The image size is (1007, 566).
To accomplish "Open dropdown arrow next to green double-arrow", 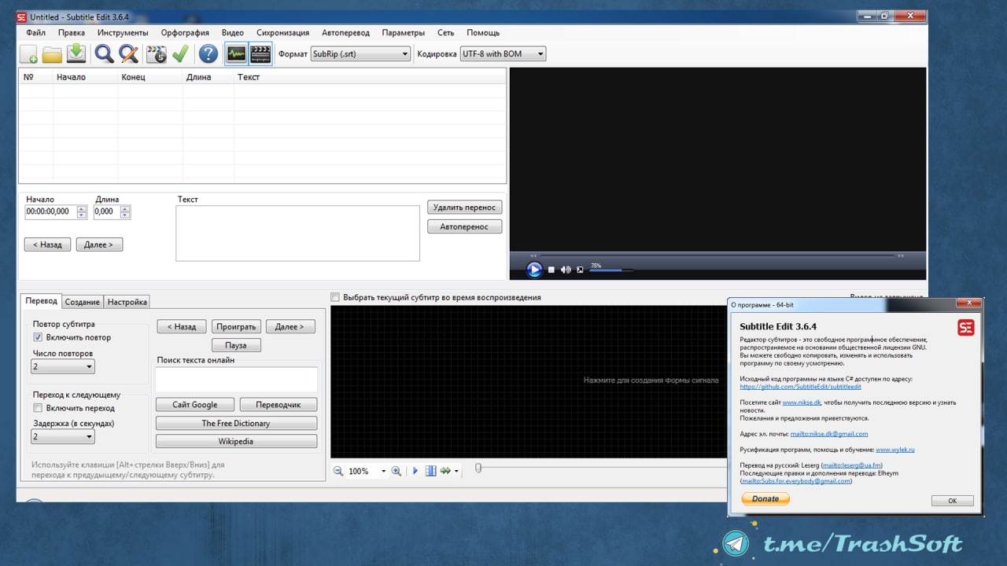I will point(456,471).
